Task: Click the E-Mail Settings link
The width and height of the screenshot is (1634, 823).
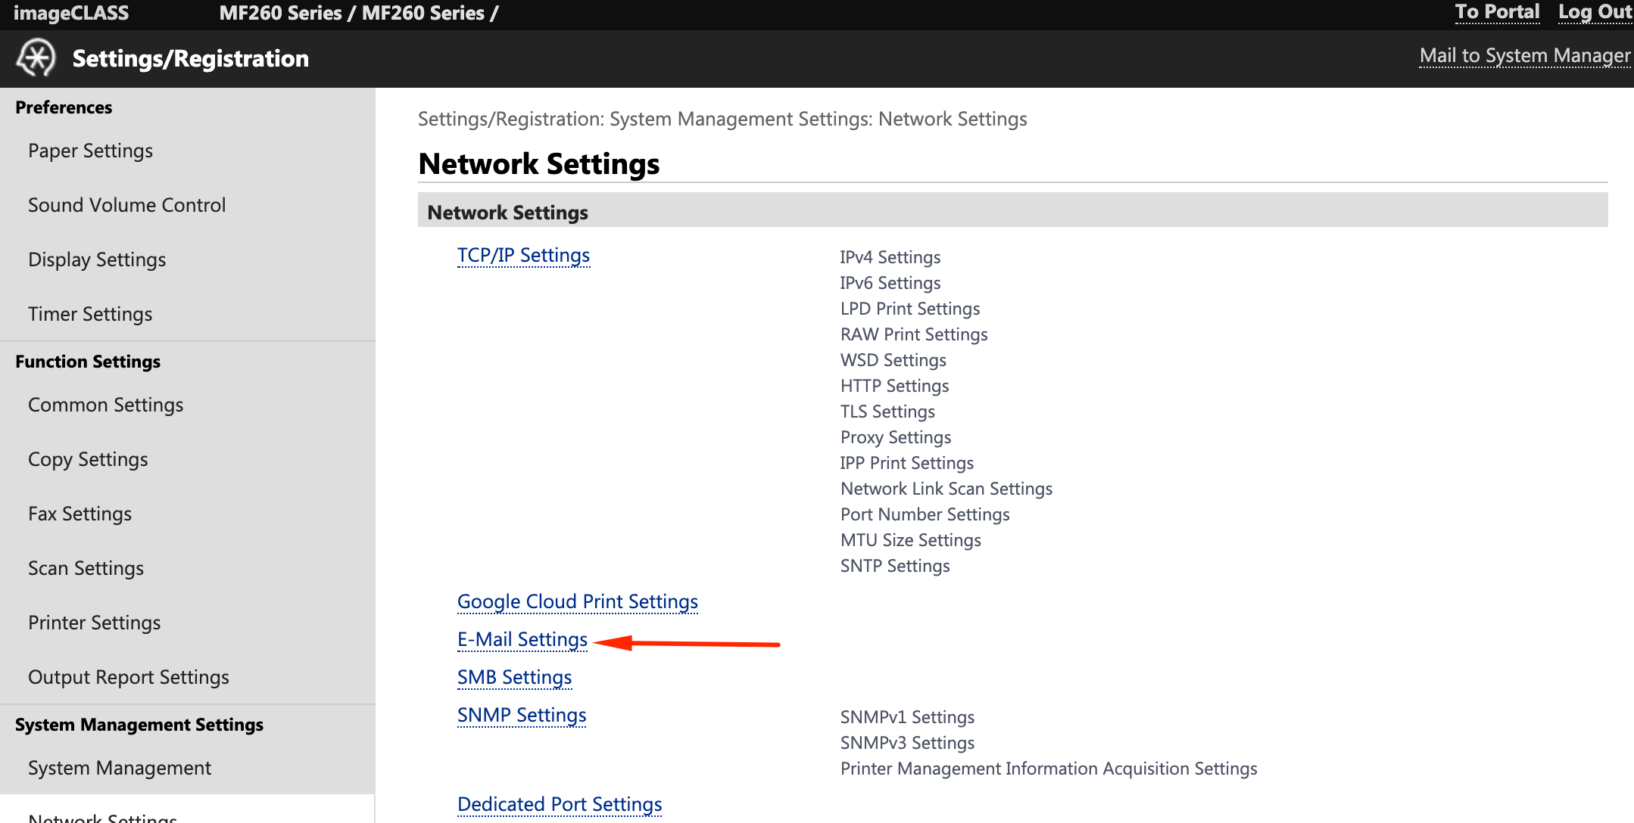Action: (x=522, y=640)
